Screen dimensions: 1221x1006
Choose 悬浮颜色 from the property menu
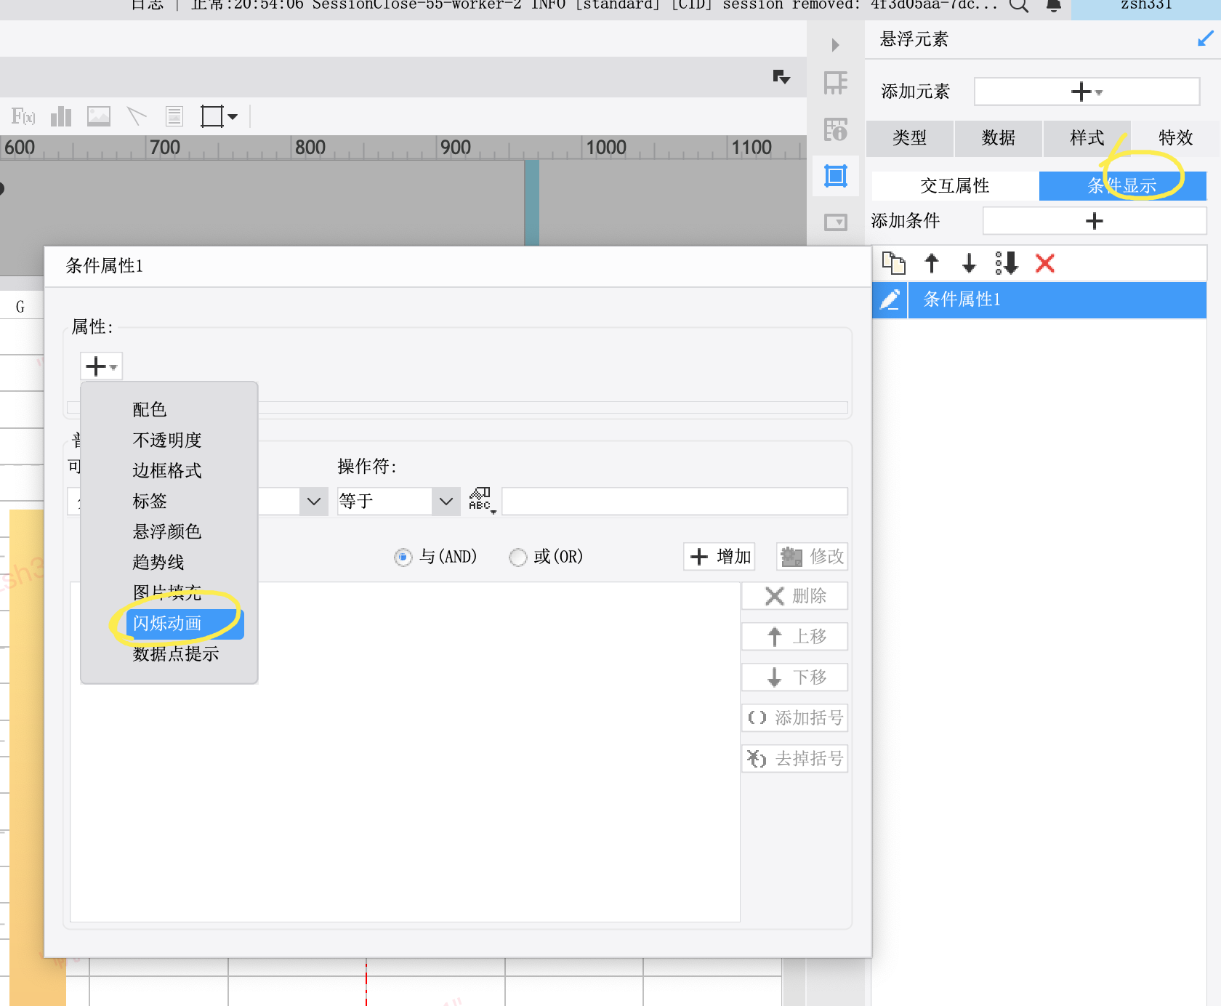pyautogui.click(x=167, y=532)
